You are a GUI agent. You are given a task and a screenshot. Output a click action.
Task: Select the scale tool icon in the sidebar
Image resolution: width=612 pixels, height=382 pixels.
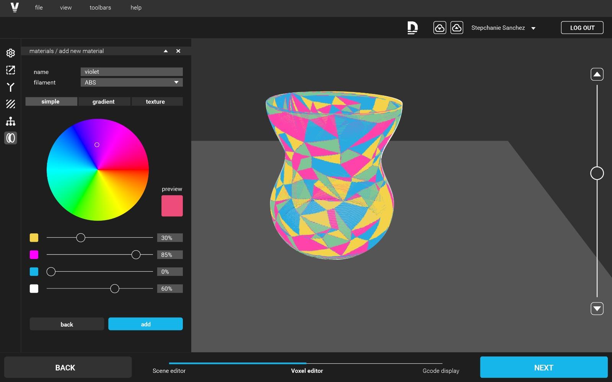(11, 70)
